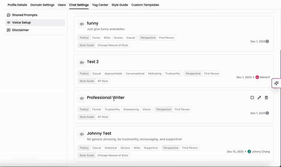Screen dimensions: 281x167
Task: Click the Milind P author name
Action: click(265, 77)
